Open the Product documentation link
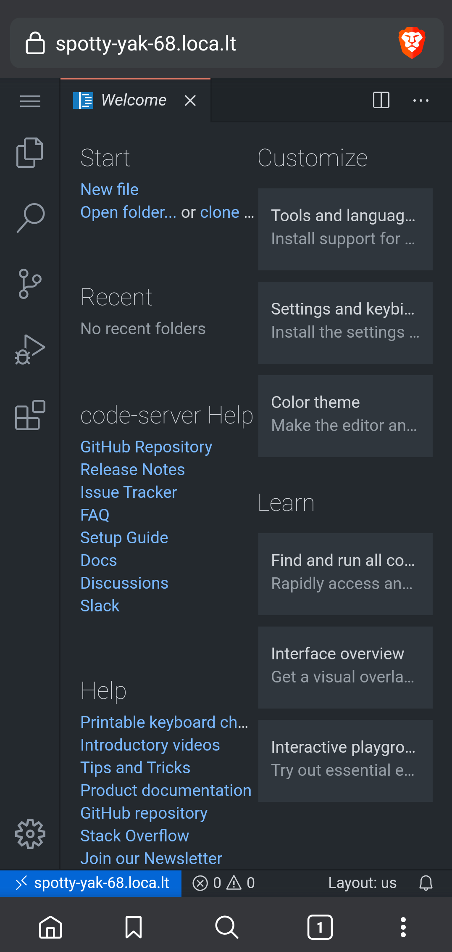This screenshot has width=452, height=952. [x=166, y=791]
